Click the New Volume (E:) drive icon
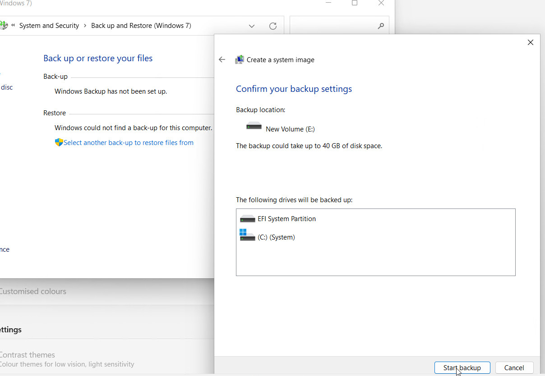545x376 pixels. [254, 126]
